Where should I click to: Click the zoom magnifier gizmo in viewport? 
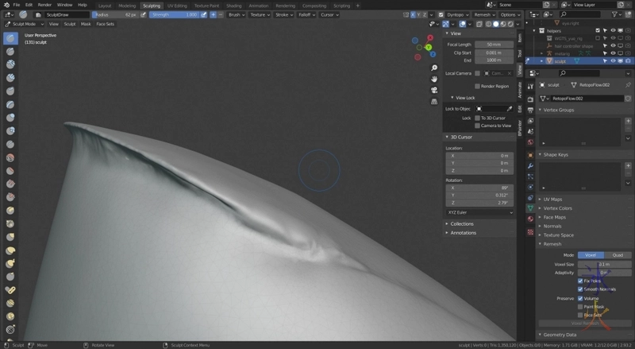(434, 68)
